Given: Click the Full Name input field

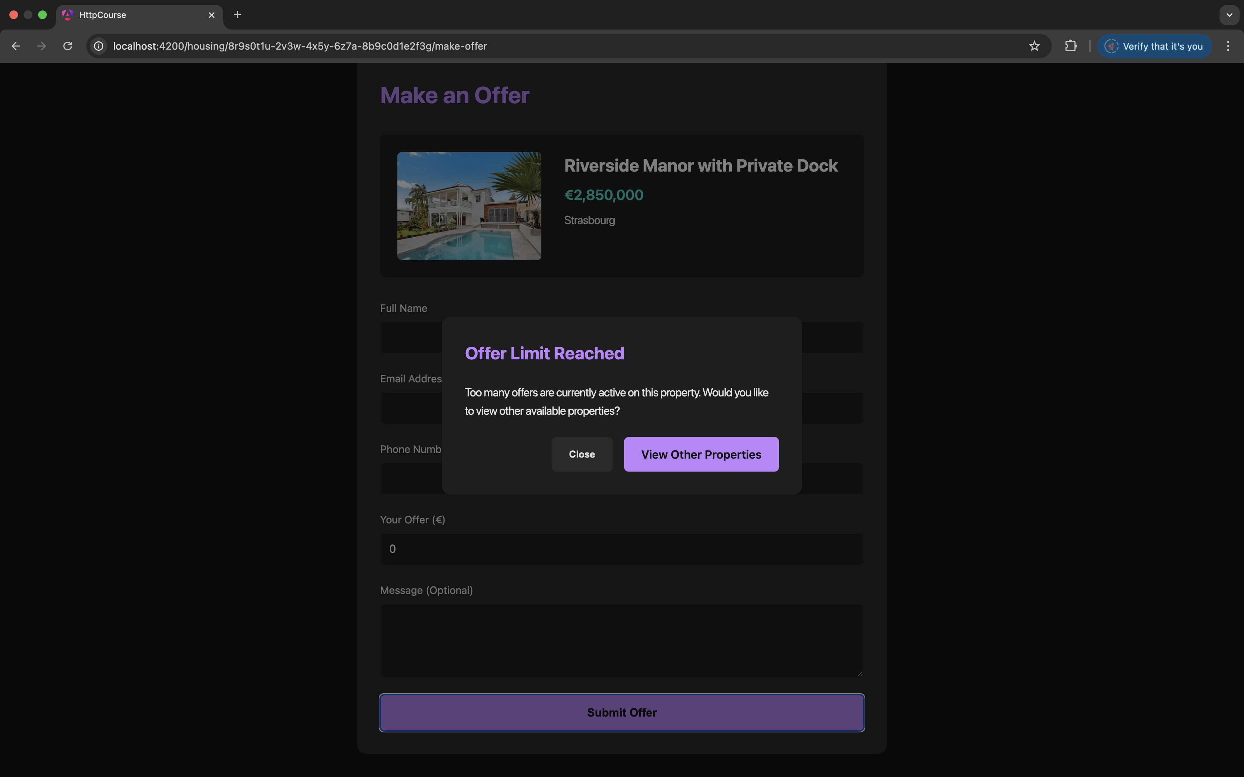Looking at the screenshot, I should pyautogui.click(x=410, y=338).
